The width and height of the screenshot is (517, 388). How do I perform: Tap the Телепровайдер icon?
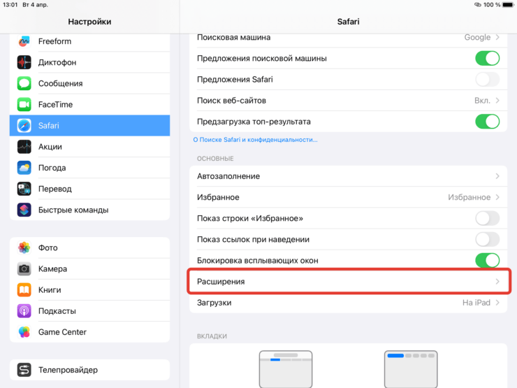pos(24,370)
